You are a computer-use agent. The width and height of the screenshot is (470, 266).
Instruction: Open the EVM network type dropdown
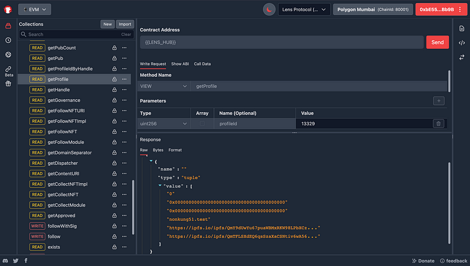tap(35, 9)
